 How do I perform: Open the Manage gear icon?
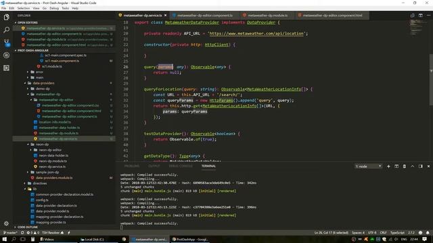coord(6,223)
